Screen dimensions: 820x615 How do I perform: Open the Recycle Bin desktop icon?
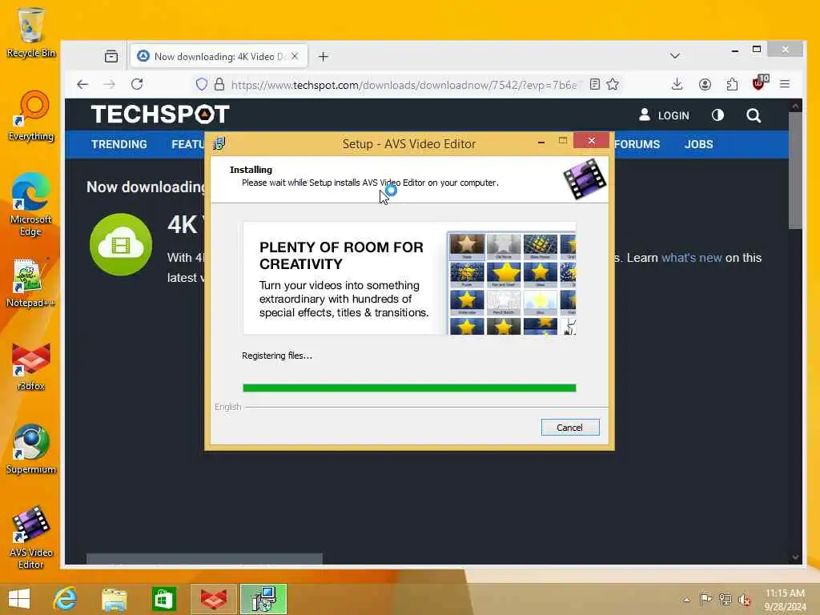click(x=31, y=32)
